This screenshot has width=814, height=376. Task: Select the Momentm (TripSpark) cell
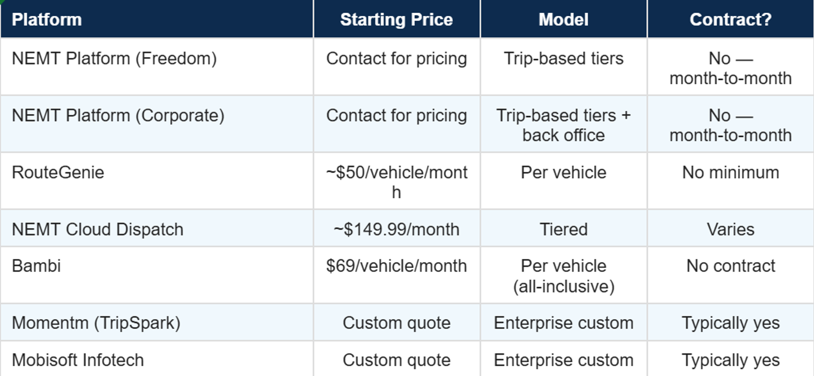click(x=96, y=323)
